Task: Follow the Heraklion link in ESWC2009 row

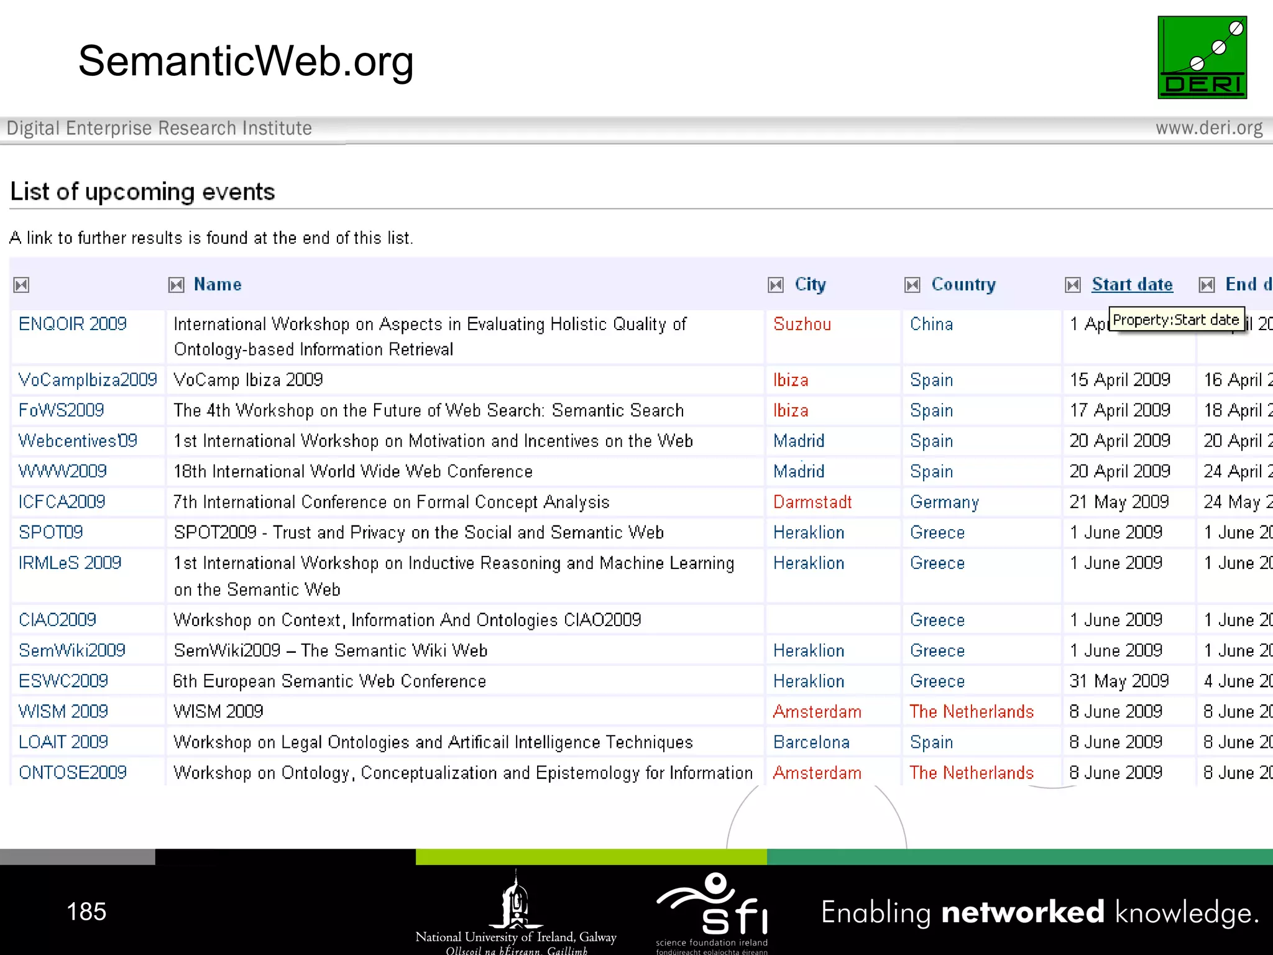Action: tap(809, 681)
